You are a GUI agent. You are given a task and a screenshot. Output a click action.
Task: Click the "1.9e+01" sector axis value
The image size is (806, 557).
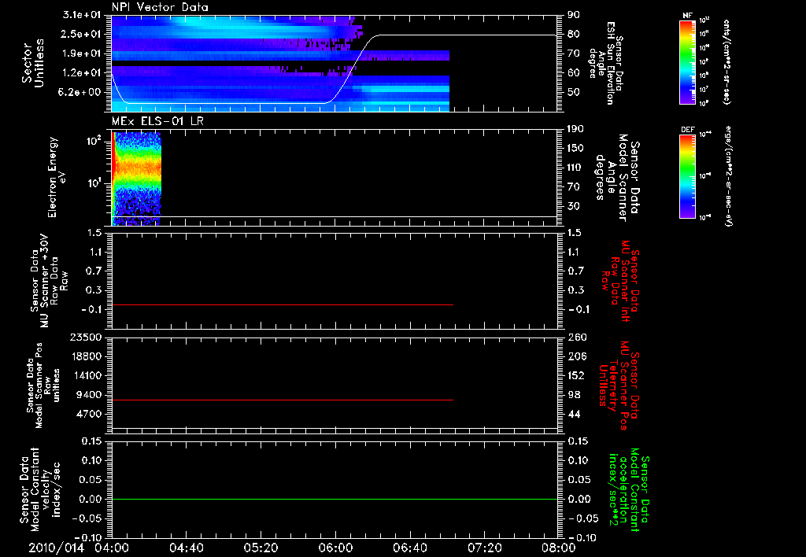pyautogui.click(x=82, y=53)
